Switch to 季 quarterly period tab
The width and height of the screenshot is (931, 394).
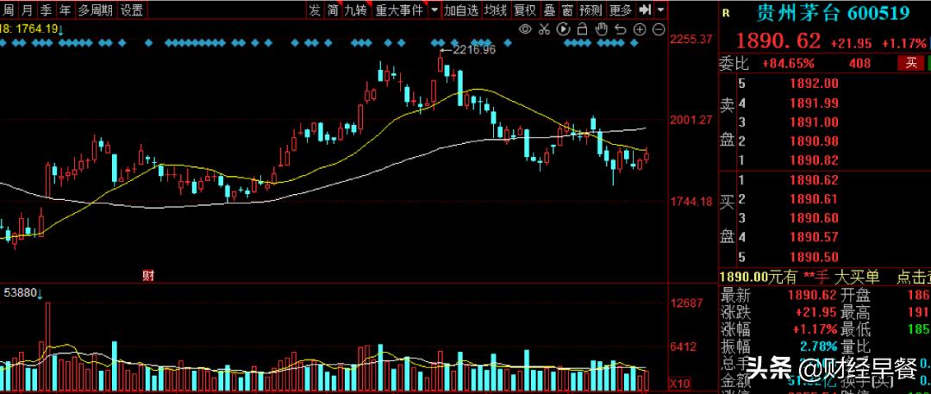click(45, 10)
